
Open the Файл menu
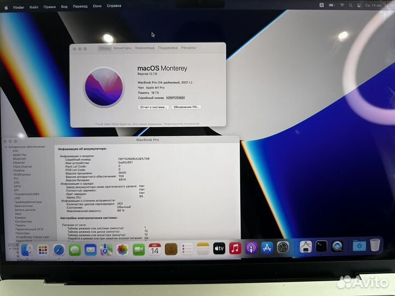(x=34, y=7)
